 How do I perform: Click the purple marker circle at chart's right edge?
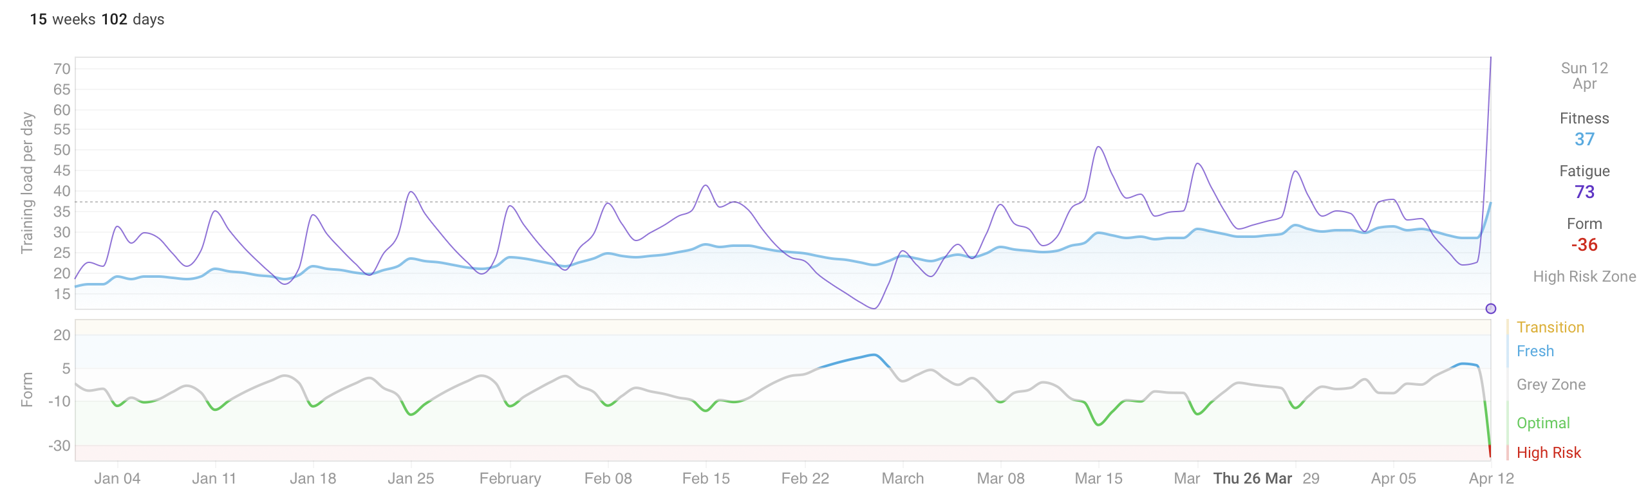pyautogui.click(x=1490, y=309)
